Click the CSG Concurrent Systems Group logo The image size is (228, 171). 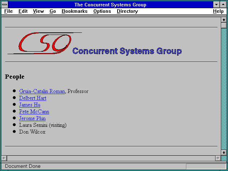click(94, 43)
